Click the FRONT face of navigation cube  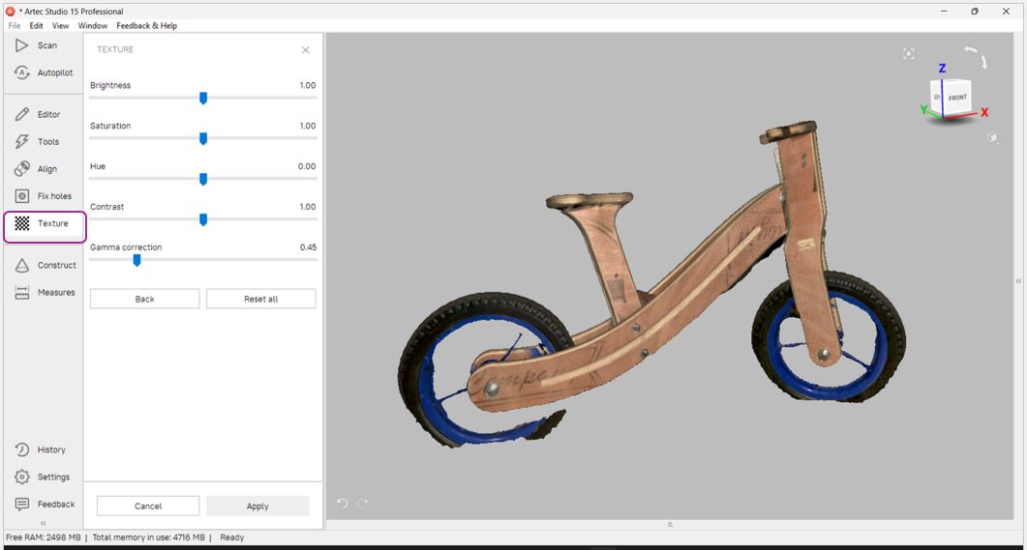(957, 98)
